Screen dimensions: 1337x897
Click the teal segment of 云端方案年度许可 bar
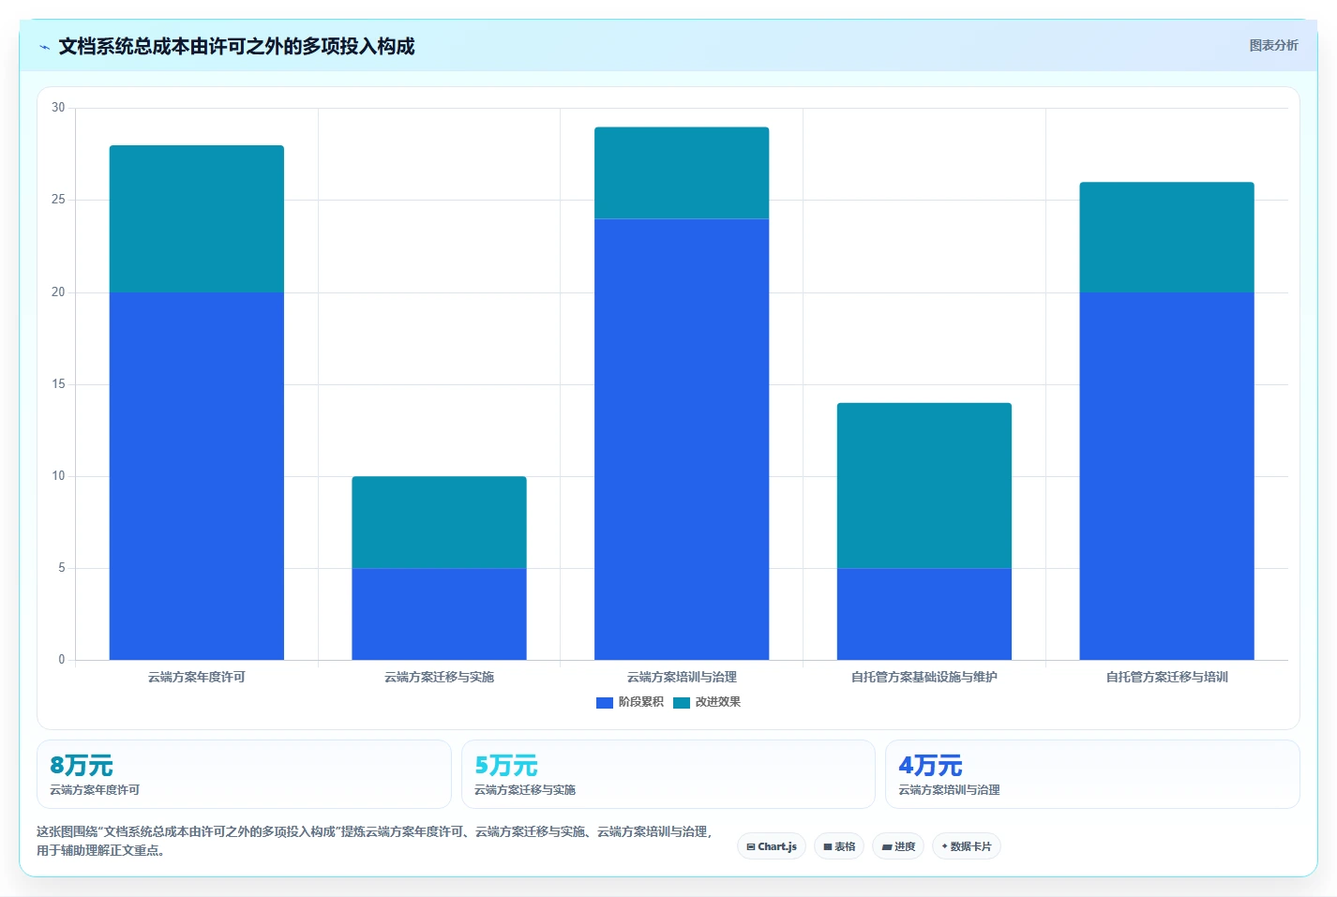tap(197, 218)
